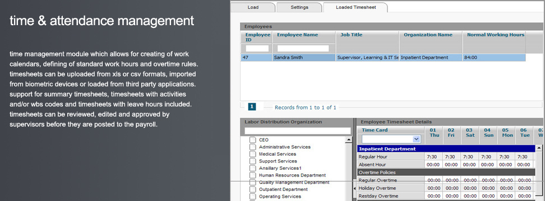
Task: Edit Holiday Overtime value for 01 Thu
Action: (x=433, y=188)
